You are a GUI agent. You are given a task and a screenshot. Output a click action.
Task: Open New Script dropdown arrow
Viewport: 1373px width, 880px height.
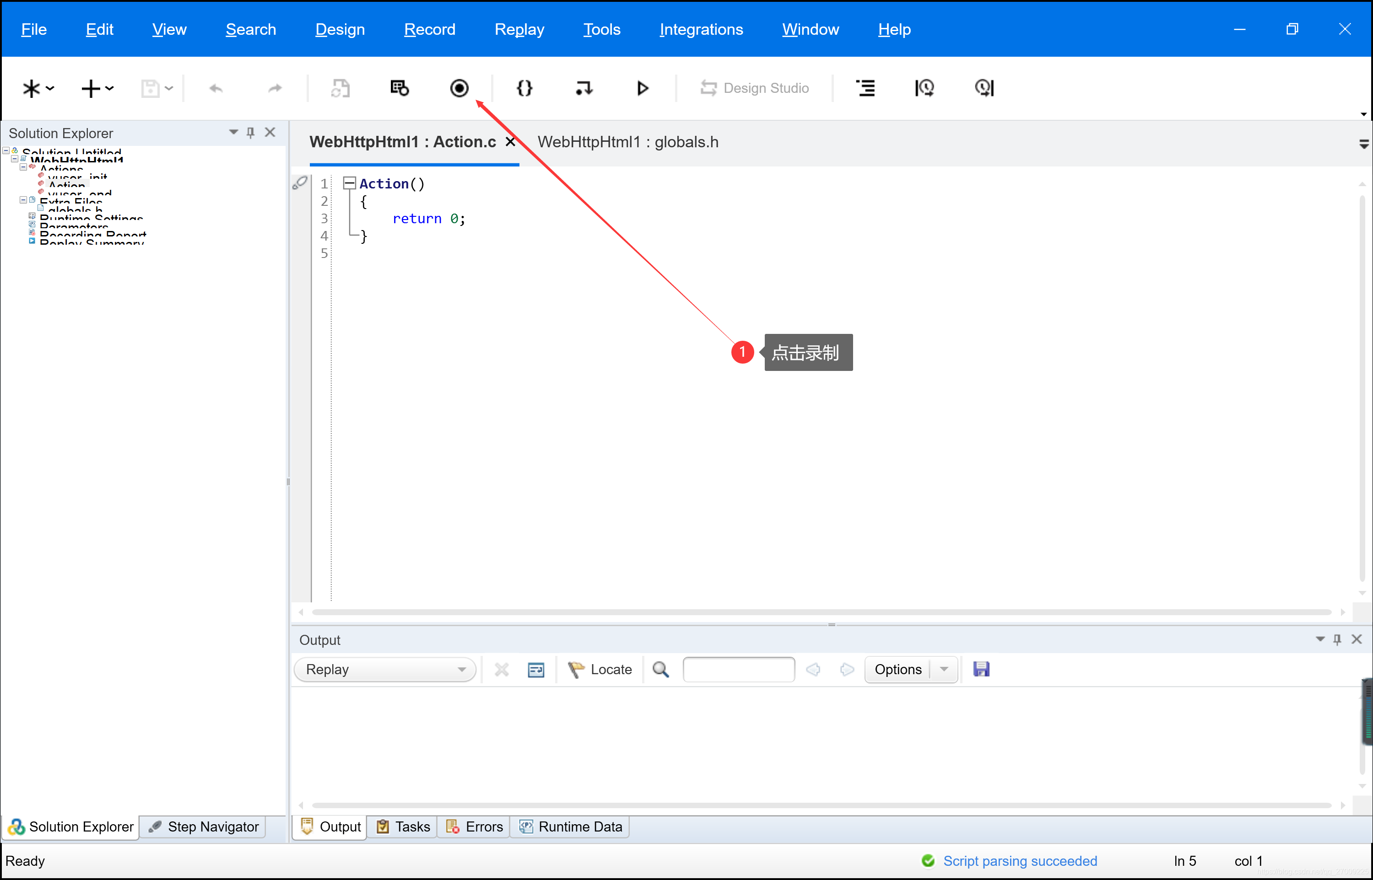50,89
